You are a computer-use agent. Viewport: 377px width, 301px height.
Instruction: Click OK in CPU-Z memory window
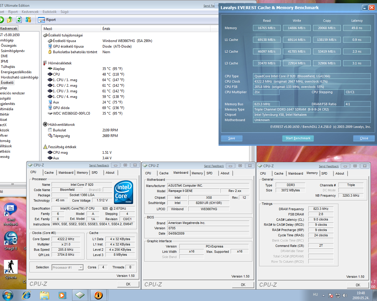click(x=358, y=285)
